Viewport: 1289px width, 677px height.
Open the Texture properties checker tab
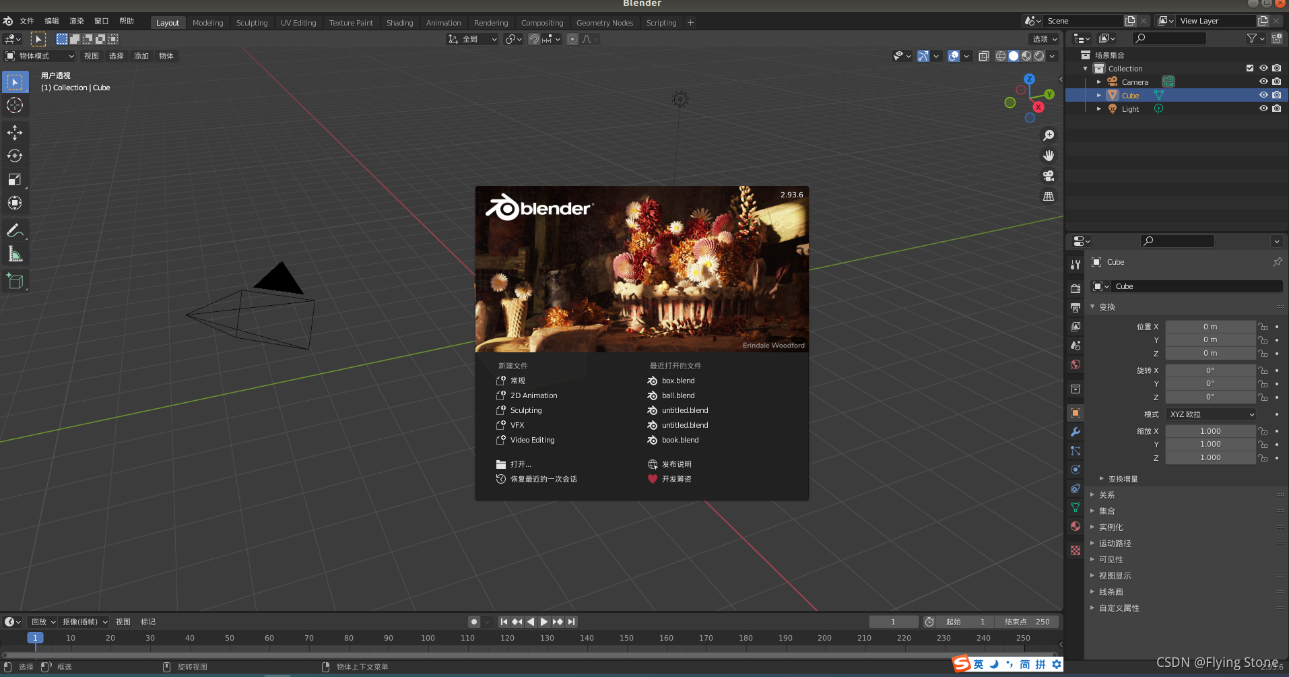point(1076,550)
